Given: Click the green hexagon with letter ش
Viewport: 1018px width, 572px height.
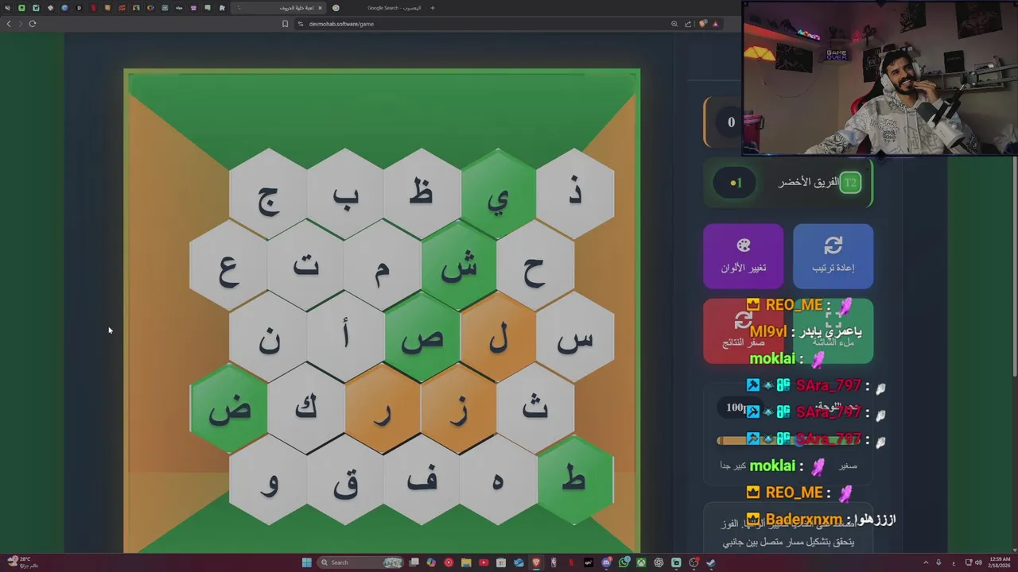Looking at the screenshot, I should (460, 265).
